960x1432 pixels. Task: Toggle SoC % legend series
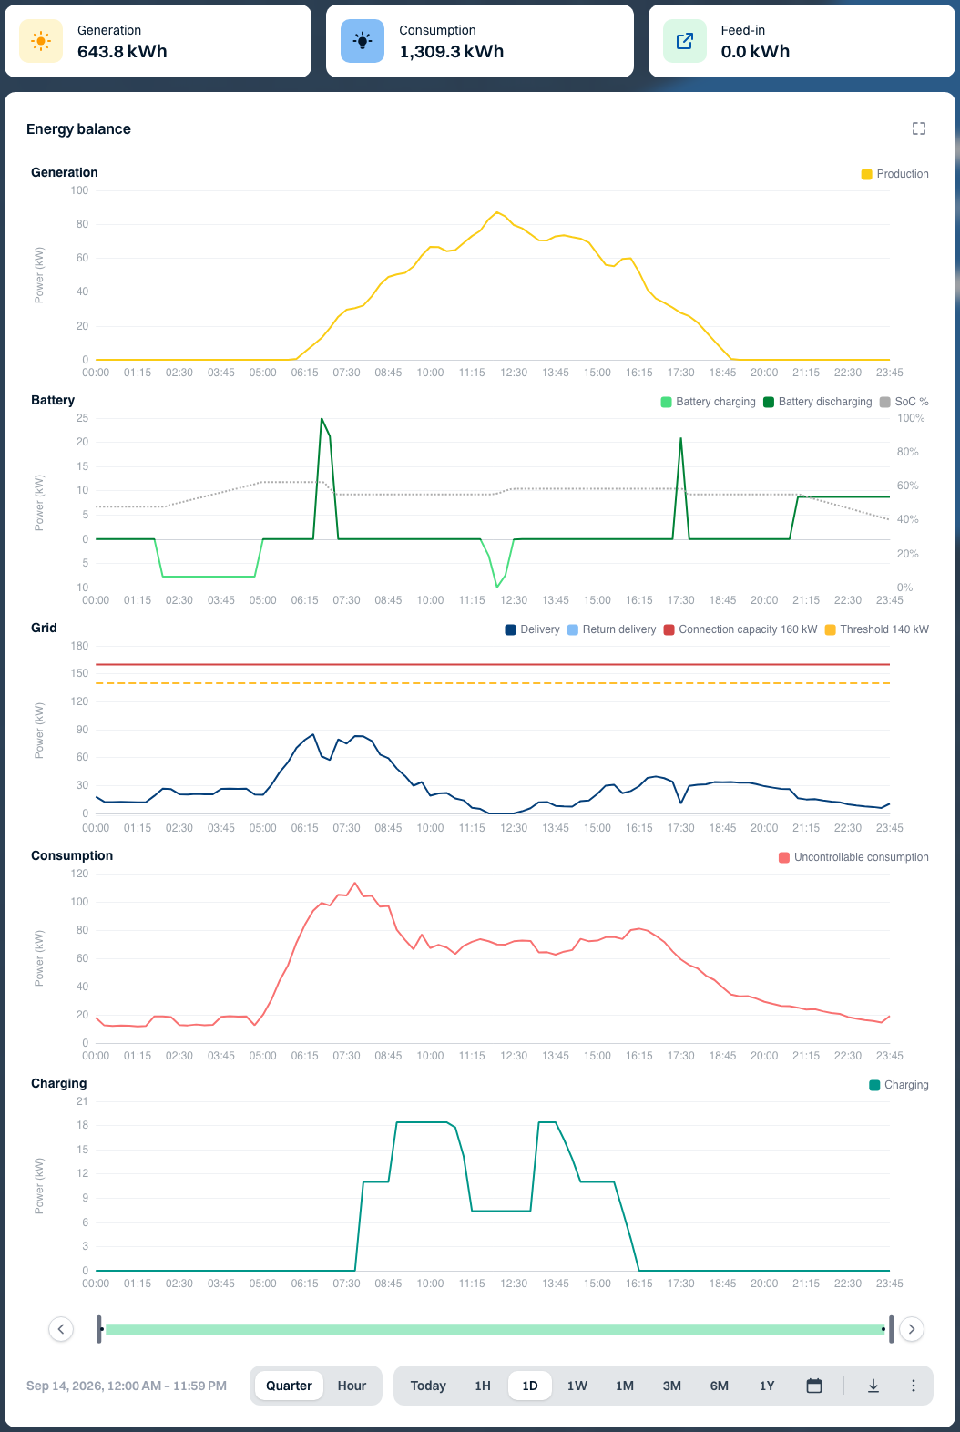[904, 402]
